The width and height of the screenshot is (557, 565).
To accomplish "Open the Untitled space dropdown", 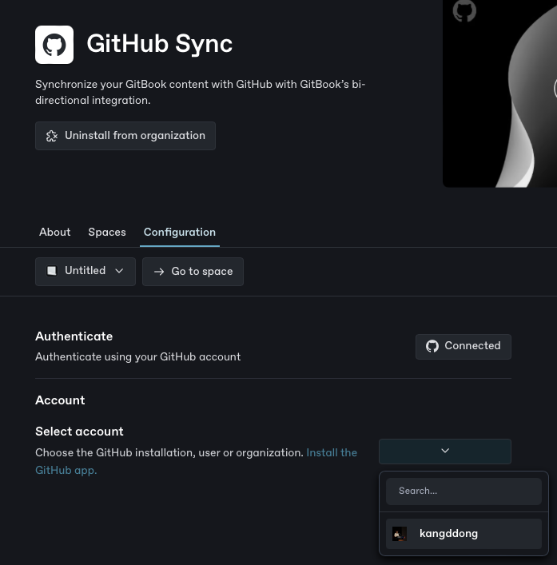I will (x=86, y=272).
